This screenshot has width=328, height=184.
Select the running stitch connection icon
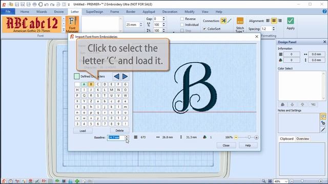(x=230, y=21)
